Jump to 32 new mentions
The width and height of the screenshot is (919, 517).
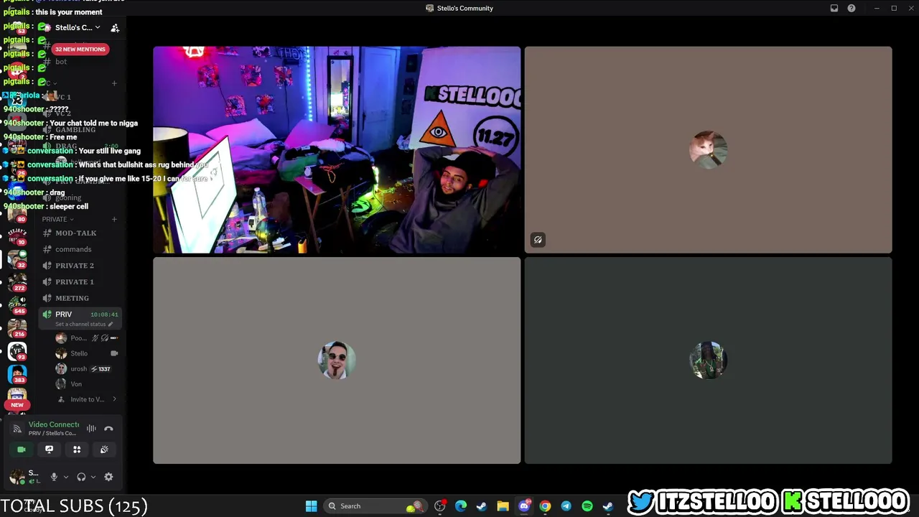80,49
